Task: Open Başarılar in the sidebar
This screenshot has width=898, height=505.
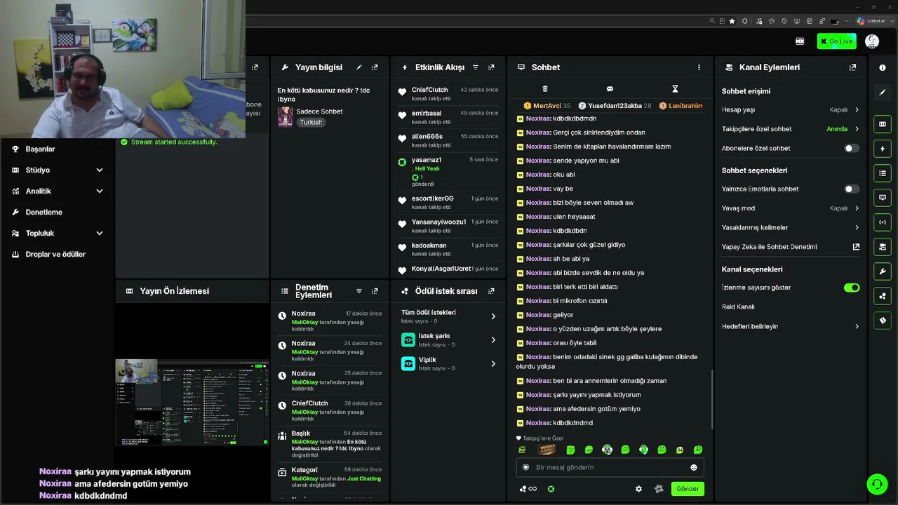Action: pyautogui.click(x=40, y=149)
